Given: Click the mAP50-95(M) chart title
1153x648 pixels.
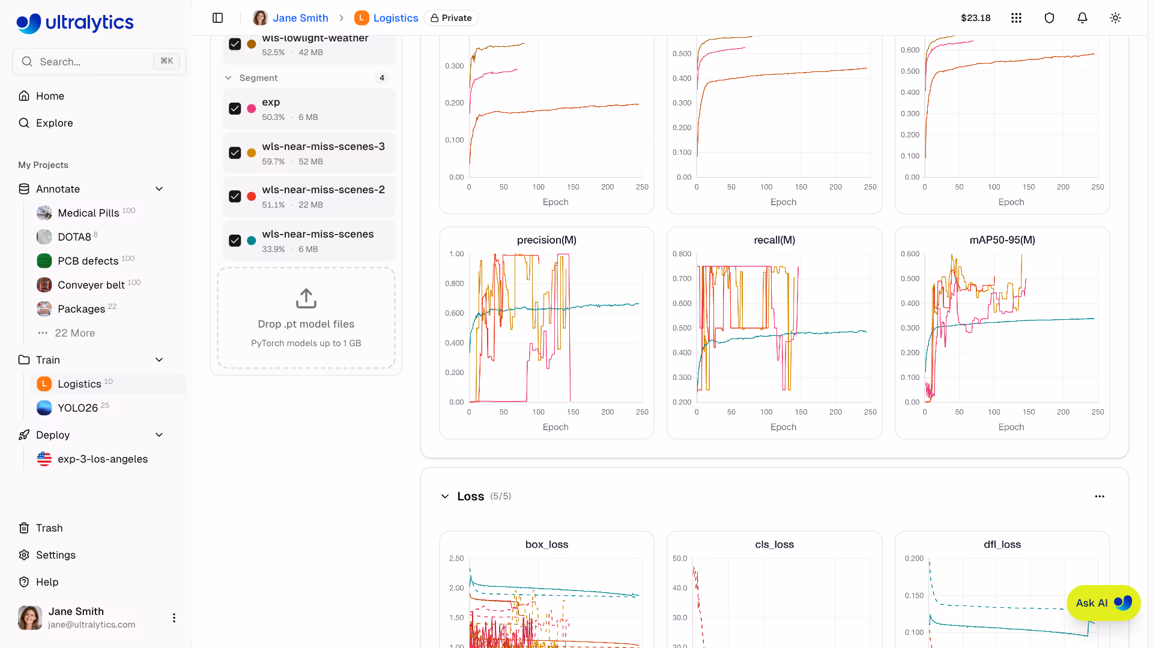Looking at the screenshot, I should pyautogui.click(x=1002, y=240).
